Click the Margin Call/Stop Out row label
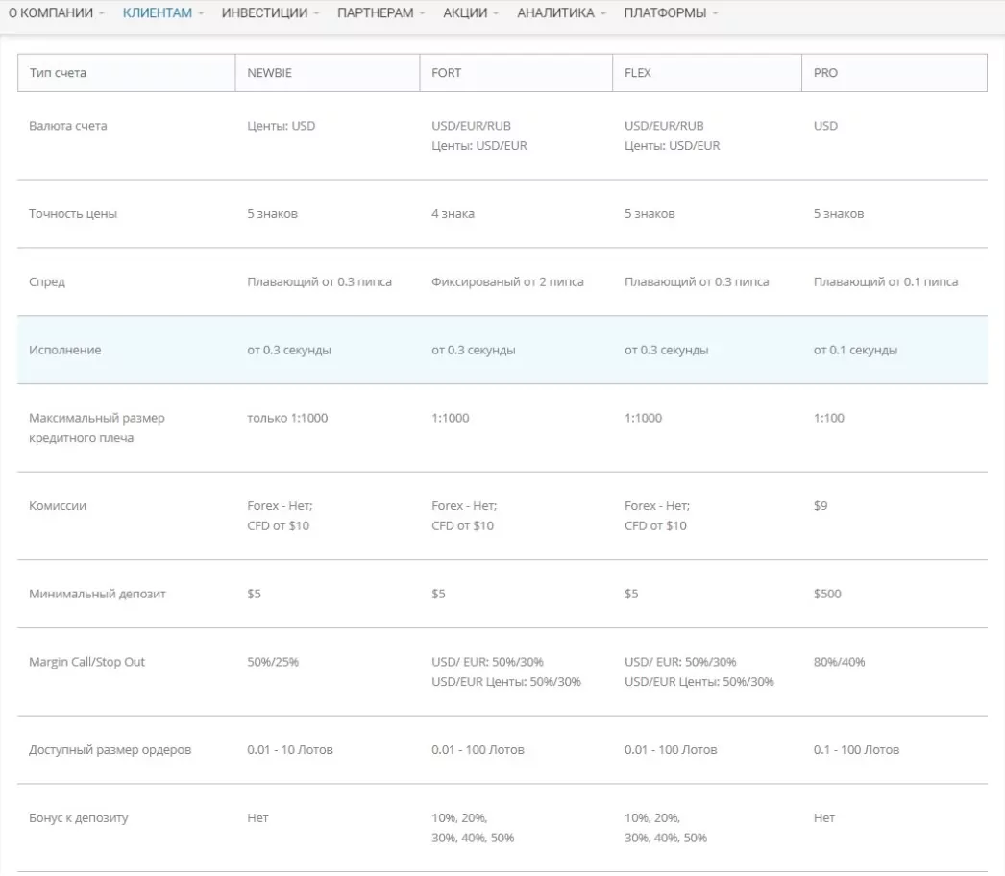This screenshot has width=1005, height=876. 87,662
